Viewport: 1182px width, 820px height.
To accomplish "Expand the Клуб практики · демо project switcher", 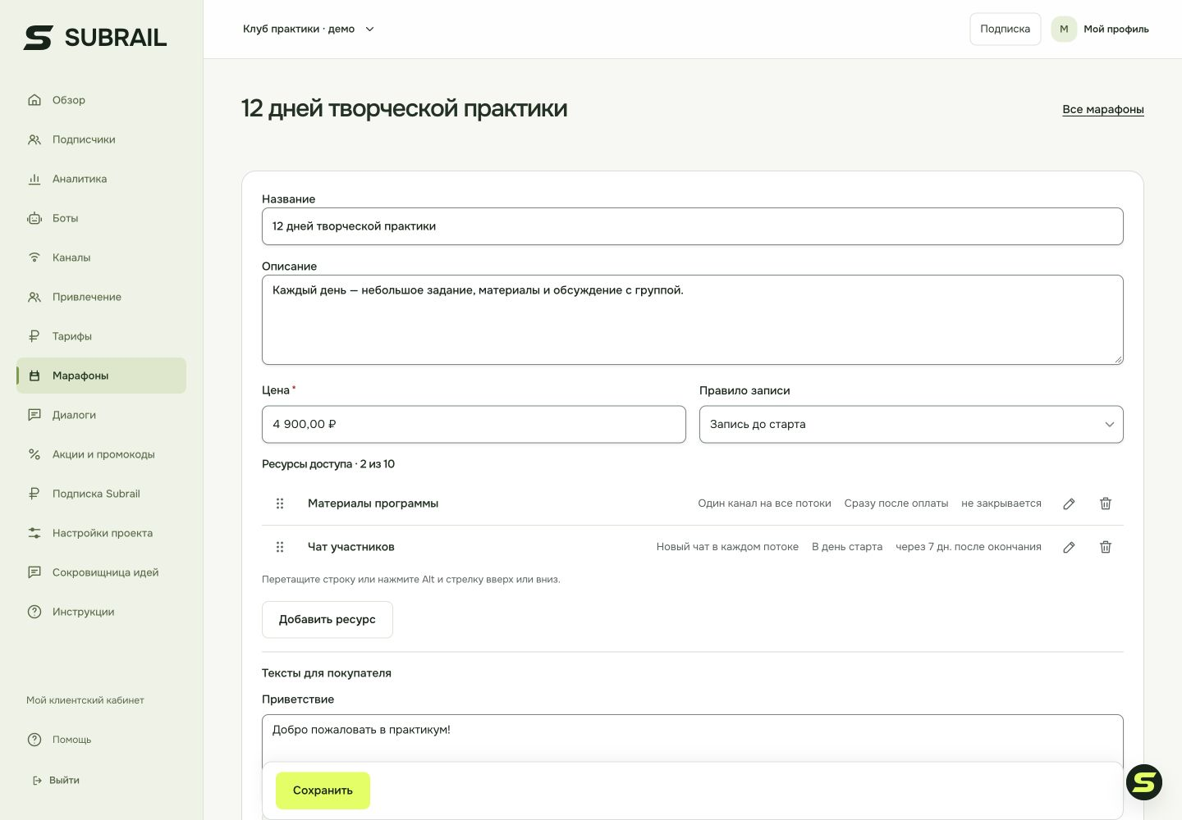I will pos(309,29).
